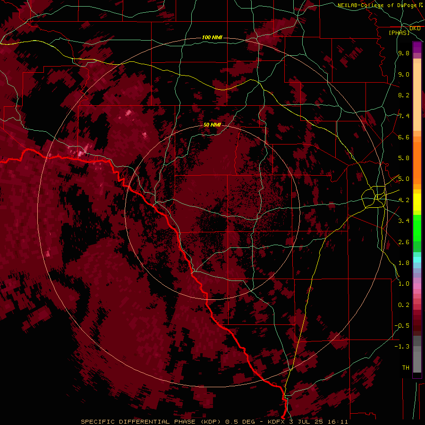Click the 1.8 value on the color scale
425x425 pixels.
[x=404, y=263]
